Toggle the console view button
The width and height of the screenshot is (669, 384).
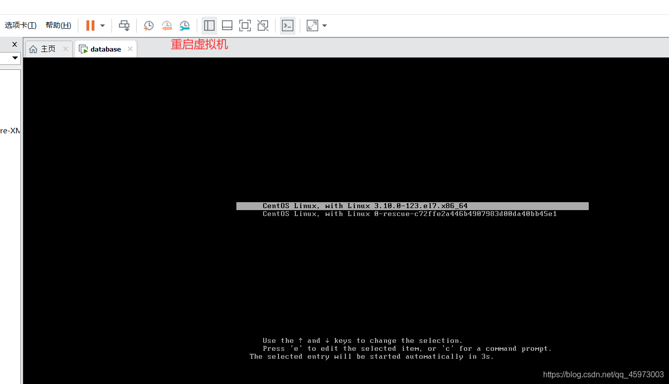point(287,25)
